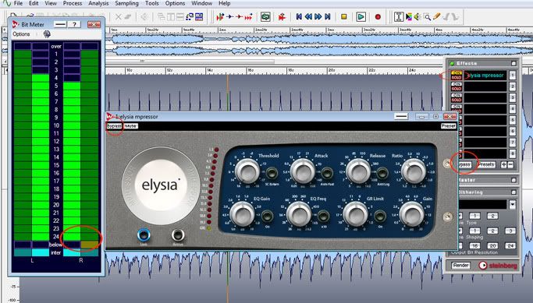
Task: Click the rewind double-arrow button
Action: coord(308,16)
